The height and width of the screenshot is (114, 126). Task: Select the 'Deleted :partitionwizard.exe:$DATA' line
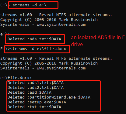coord(49,97)
